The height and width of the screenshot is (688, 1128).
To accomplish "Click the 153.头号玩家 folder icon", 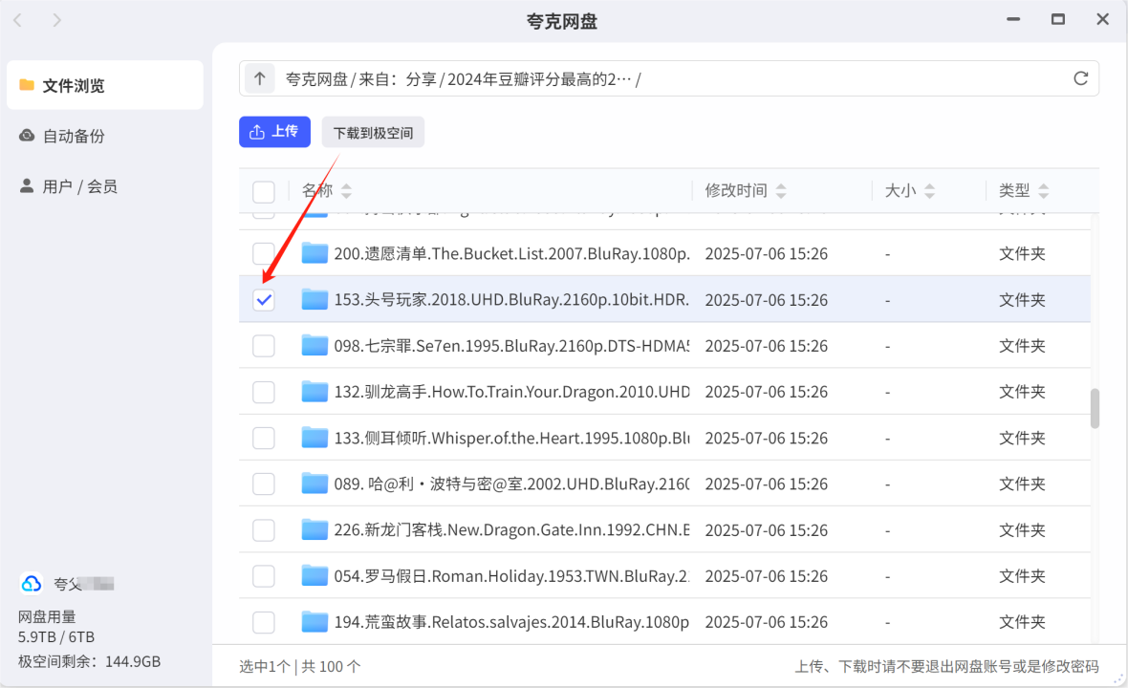I will 315,299.
